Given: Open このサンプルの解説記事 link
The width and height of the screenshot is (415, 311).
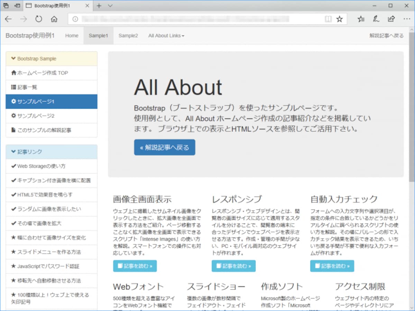Looking at the screenshot, I should pyautogui.click(x=52, y=130).
